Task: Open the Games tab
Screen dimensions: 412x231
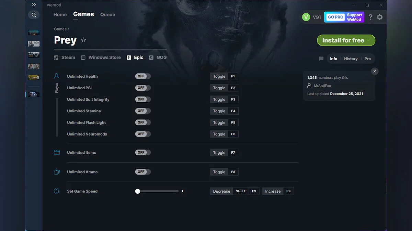Action: tap(83, 14)
